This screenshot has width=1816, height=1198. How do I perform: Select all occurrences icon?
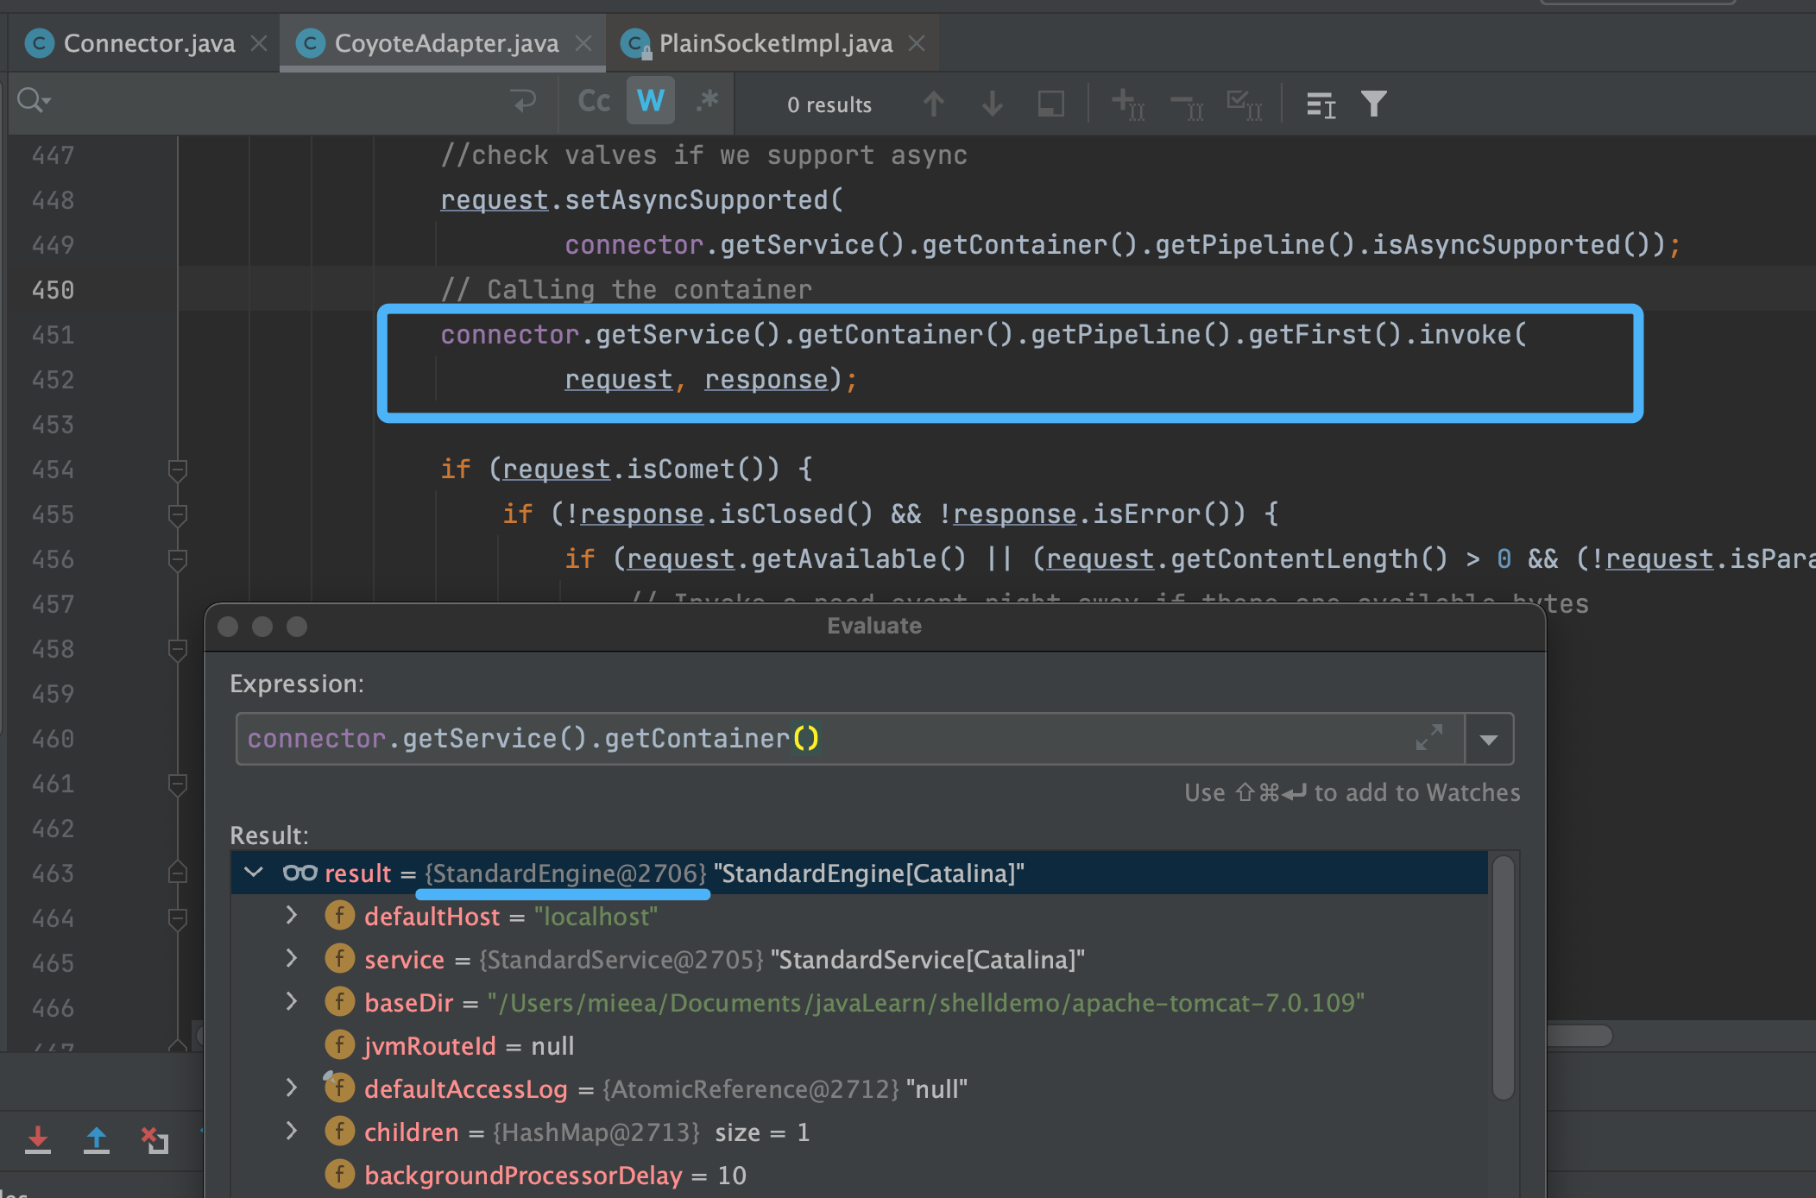point(1245,105)
